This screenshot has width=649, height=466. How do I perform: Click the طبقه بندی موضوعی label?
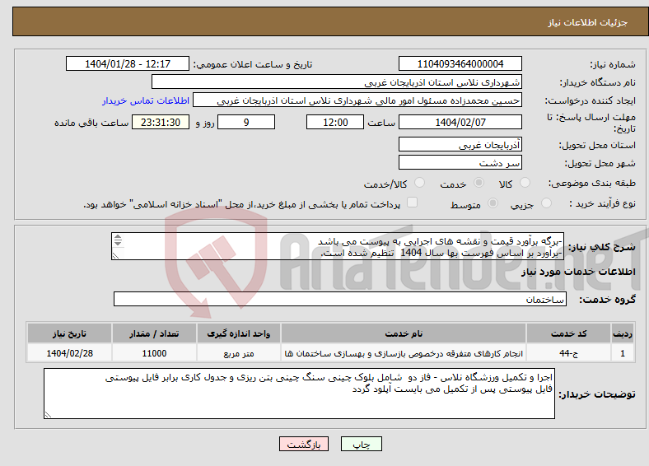coord(592,183)
